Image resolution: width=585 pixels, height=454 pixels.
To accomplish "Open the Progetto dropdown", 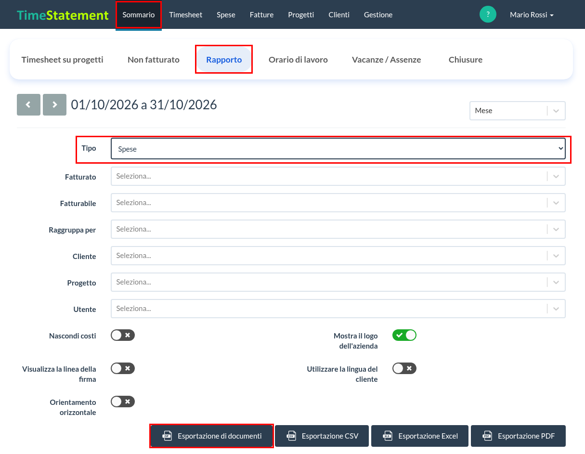I will tap(338, 282).
